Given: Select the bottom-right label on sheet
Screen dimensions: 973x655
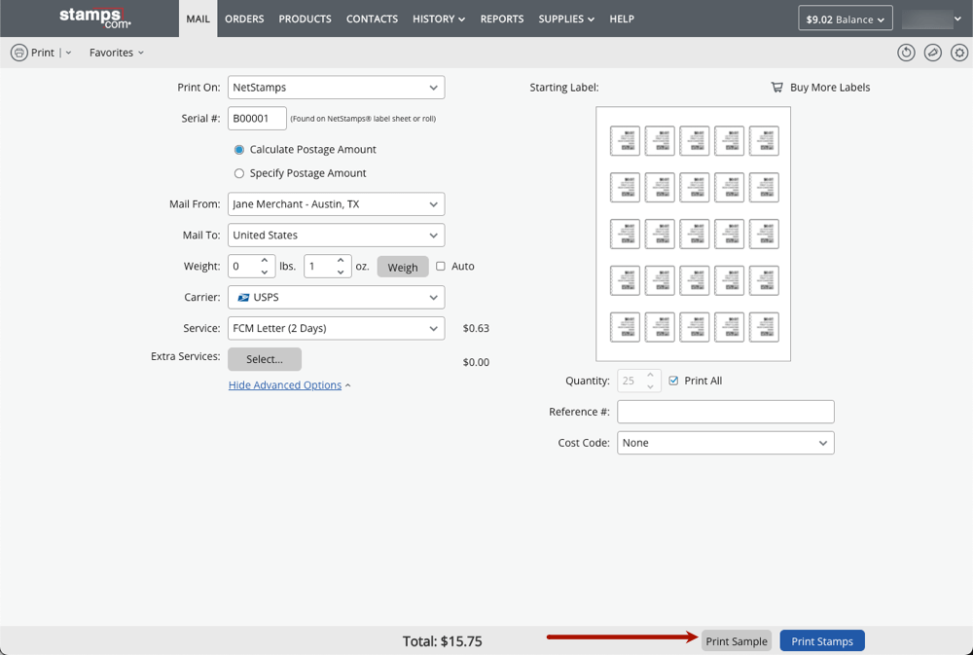Looking at the screenshot, I should point(764,327).
